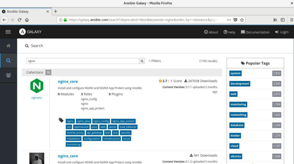
Task: Select the system popular tag
Action: coord(235,73)
